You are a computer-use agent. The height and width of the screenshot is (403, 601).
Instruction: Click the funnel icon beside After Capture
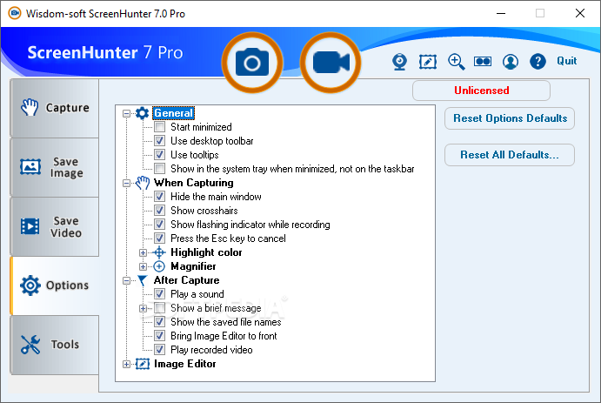coord(142,280)
